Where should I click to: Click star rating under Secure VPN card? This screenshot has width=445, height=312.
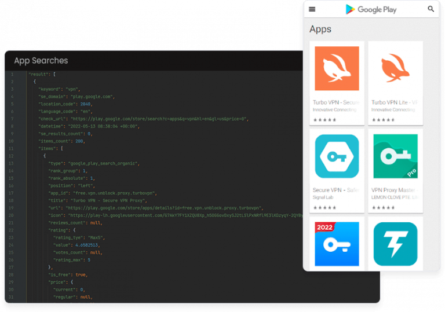click(x=324, y=208)
